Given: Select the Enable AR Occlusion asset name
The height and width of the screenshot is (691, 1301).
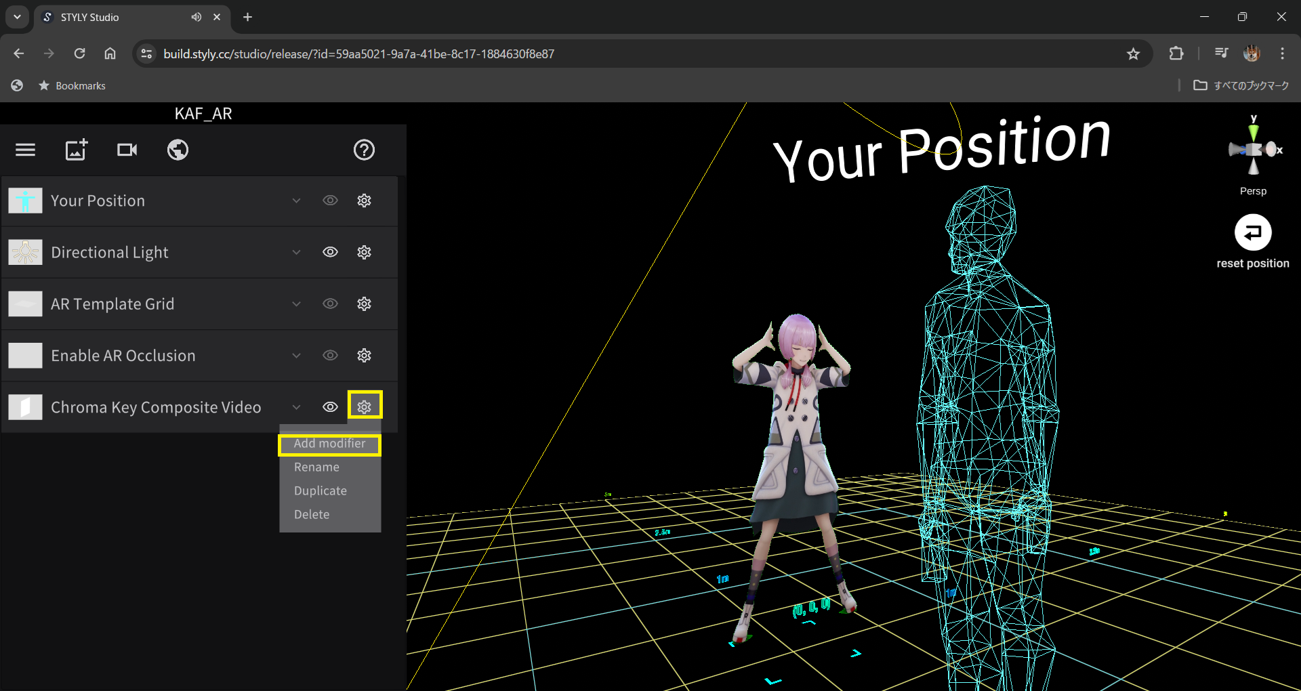Looking at the screenshot, I should point(123,355).
